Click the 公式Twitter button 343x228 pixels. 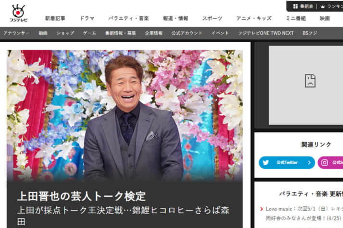(x=287, y=163)
